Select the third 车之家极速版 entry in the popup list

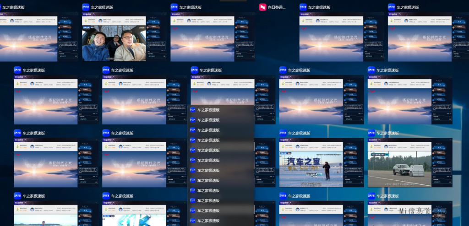coord(208,130)
